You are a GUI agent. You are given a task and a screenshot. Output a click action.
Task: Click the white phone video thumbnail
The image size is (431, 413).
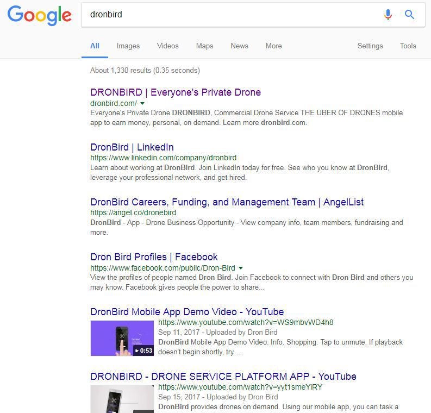pyautogui.click(x=122, y=399)
